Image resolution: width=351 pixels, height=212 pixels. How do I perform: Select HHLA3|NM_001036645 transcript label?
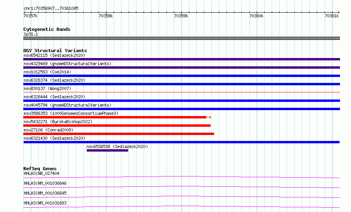(45, 193)
